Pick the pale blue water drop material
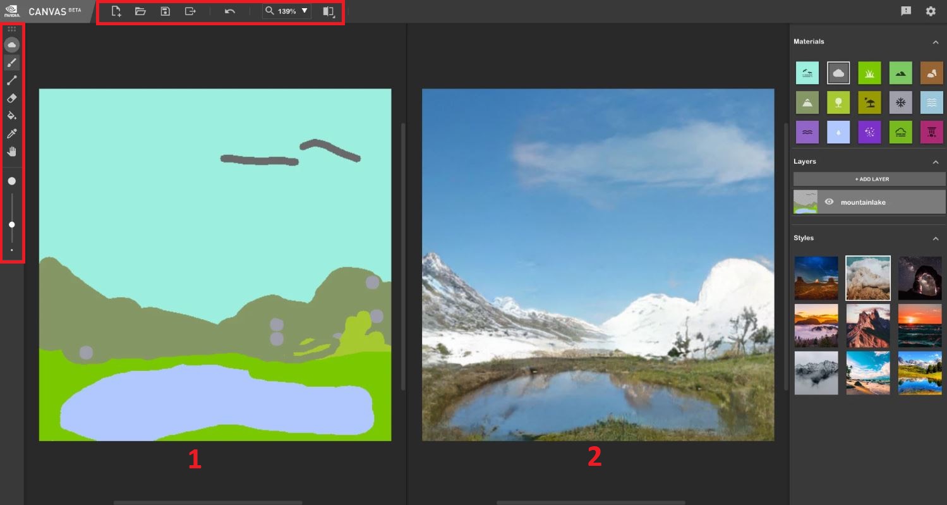Image resolution: width=947 pixels, height=505 pixels. tap(838, 132)
